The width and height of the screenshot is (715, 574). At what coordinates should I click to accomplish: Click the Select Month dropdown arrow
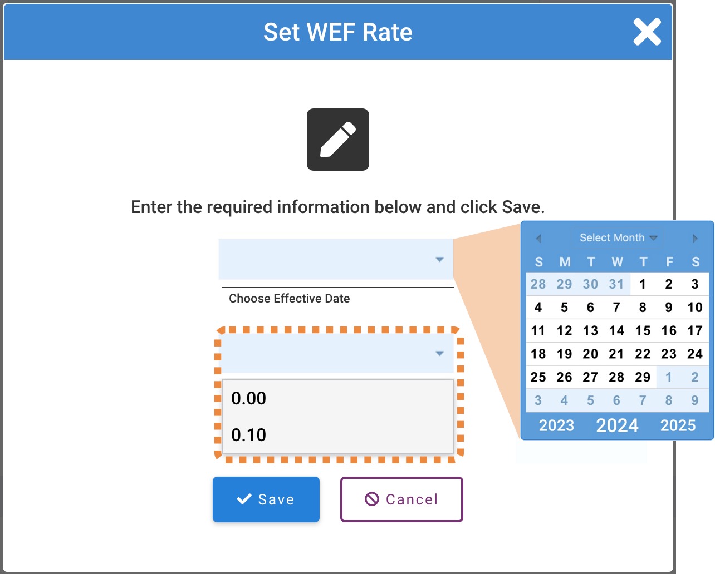654,238
